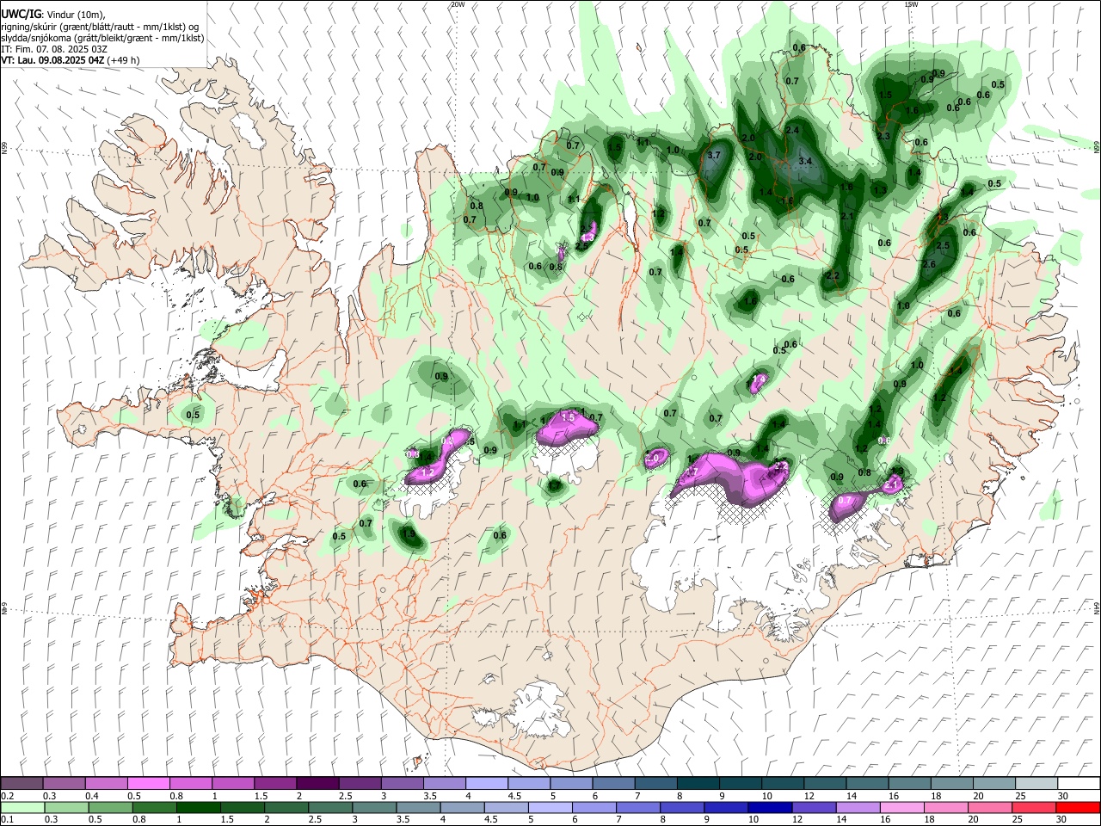This screenshot has height=826, width=1101.
Task: Pick the 0.4 swatch in the purple snow legend row
Action: click(106, 783)
